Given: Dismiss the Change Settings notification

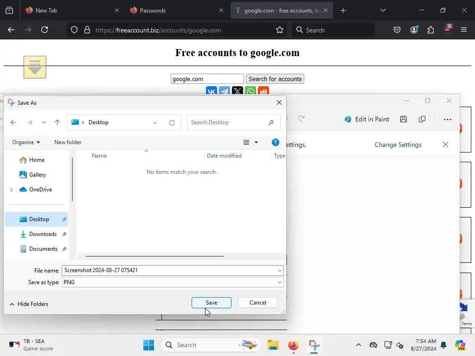Looking at the screenshot, I should coord(445,145).
